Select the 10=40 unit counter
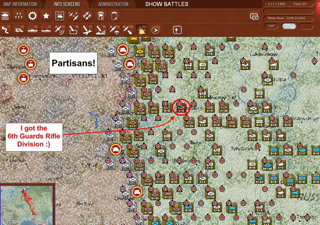Viewport: 320px width, 225px height. pos(267,80)
